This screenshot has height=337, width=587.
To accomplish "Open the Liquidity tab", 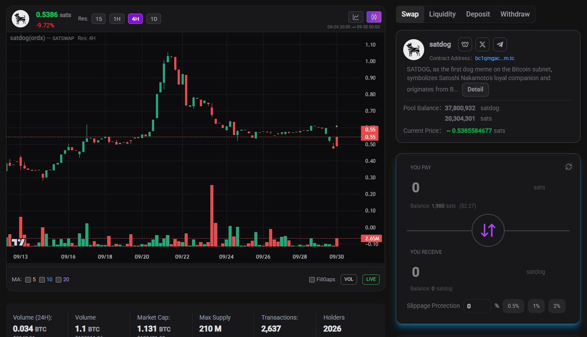I will [x=442, y=14].
